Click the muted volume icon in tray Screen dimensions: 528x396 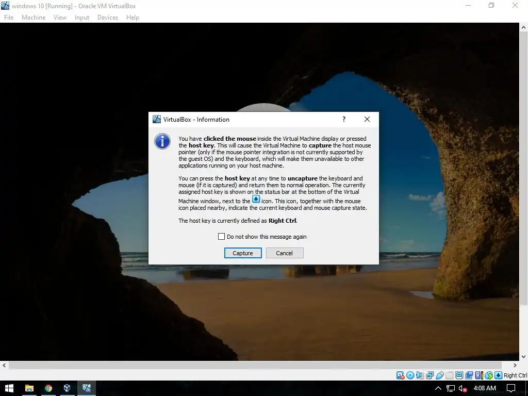coord(463,388)
